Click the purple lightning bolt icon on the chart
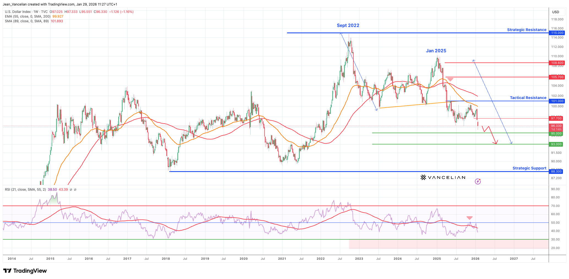The image size is (569, 279). pos(479,181)
